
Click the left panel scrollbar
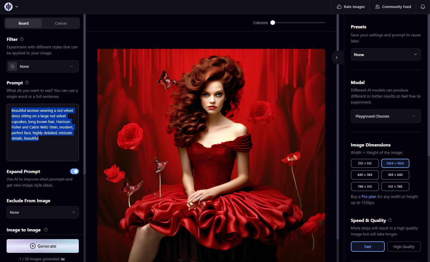point(85,94)
